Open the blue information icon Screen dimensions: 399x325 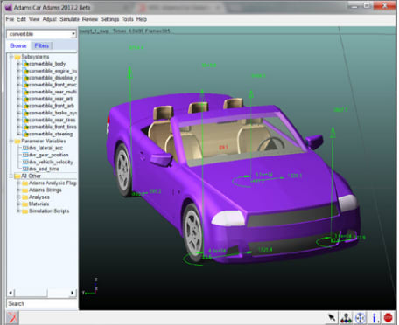pyautogui.click(x=374, y=318)
